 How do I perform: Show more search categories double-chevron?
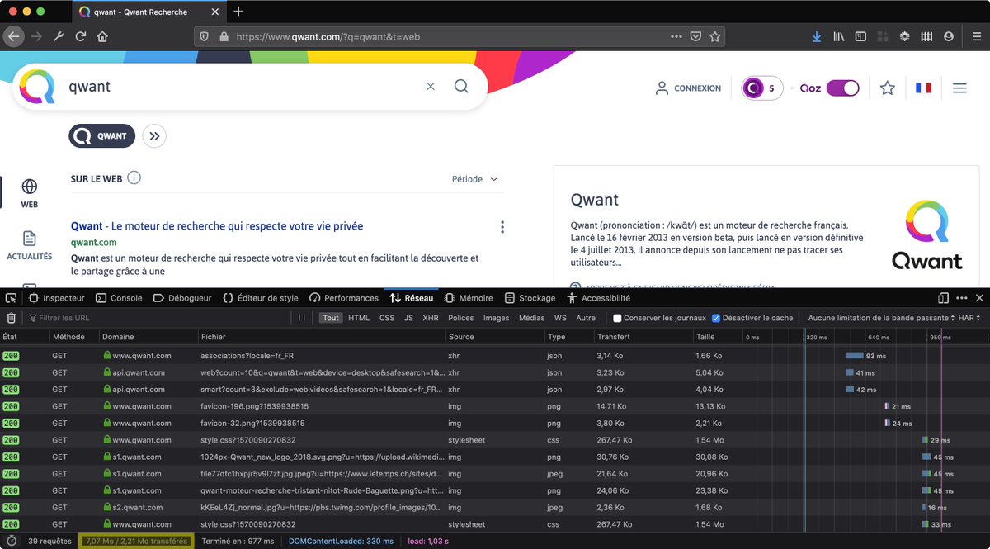click(154, 136)
